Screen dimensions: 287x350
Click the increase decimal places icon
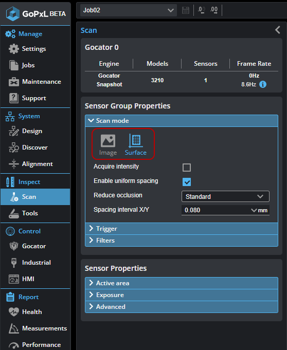(214, 10)
